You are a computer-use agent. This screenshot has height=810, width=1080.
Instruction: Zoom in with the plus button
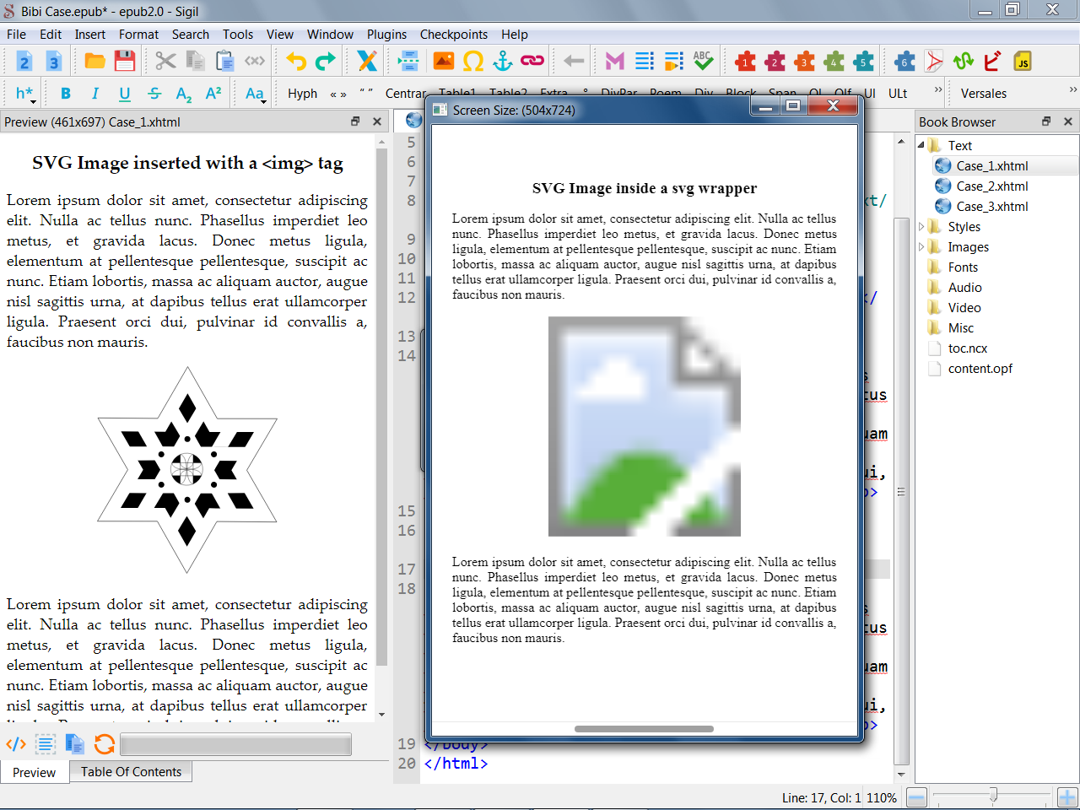coord(1067,797)
